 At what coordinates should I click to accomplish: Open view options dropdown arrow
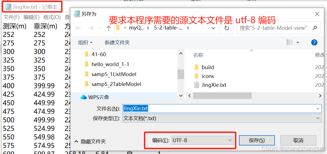(298, 42)
